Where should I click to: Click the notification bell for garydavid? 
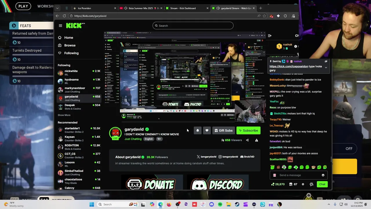(197, 131)
